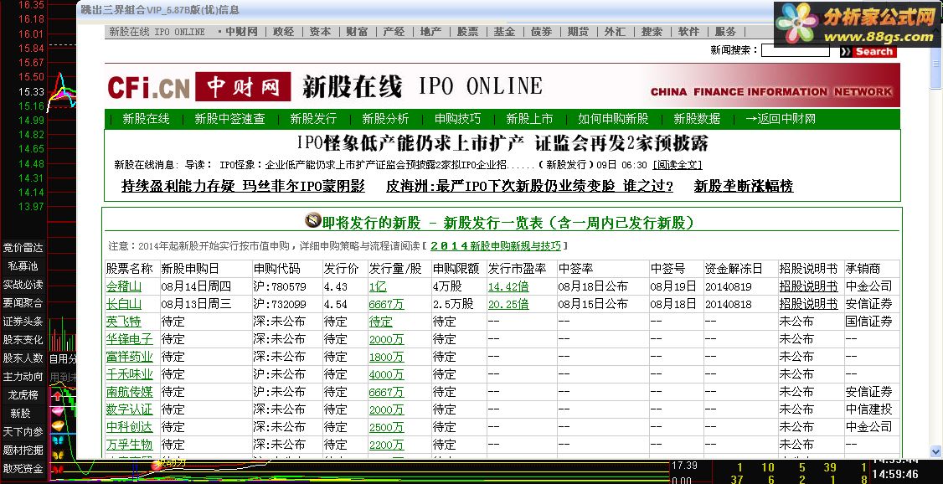Click 会稽山's 1亿 issue volume link
Image resolution: width=943 pixels, height=484 pixels.
click(378, 286)
